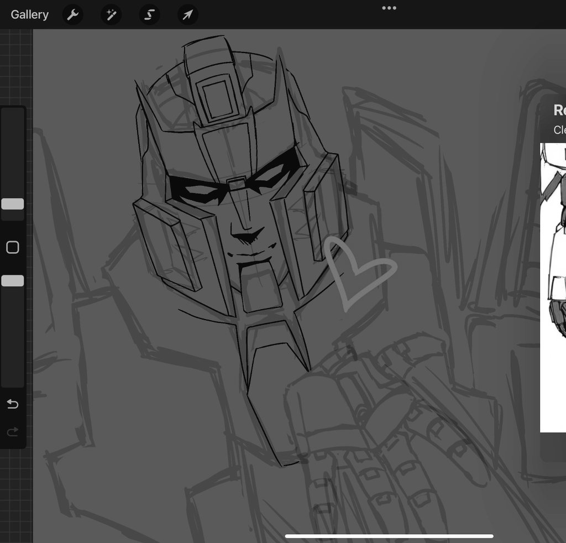Image resolution: width=566 pixels, height=543 pixels.
Task: Activate the Selection tool
Action: click(x=149, y=15)
